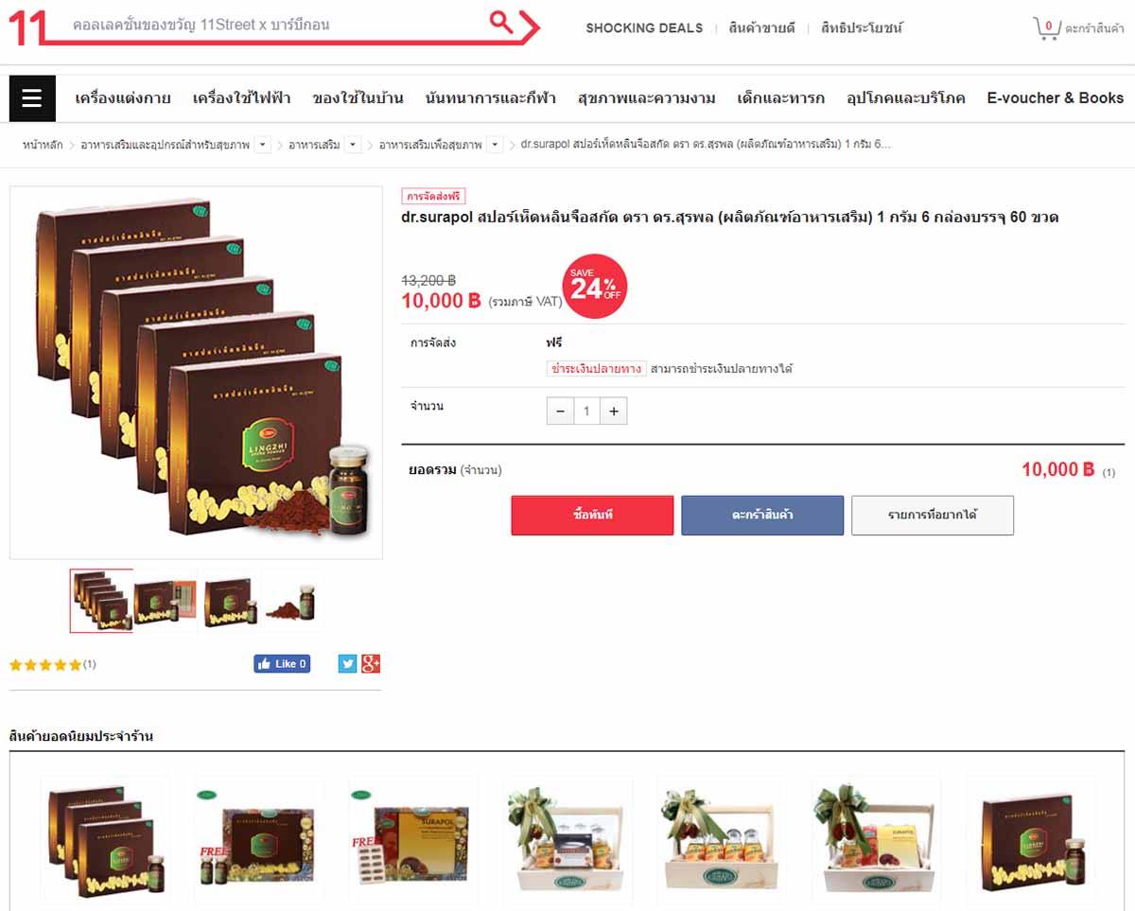Open SHOCKING DEALS menu item
The image size is (1135, 911).
644,28
